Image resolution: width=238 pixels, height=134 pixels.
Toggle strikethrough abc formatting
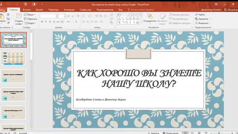58,22
